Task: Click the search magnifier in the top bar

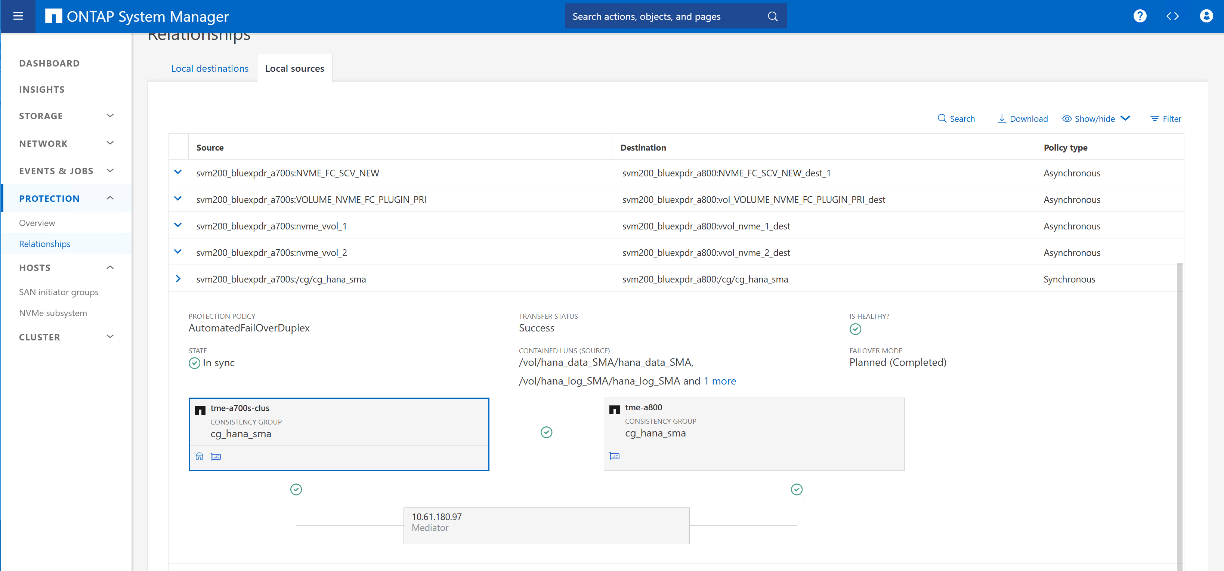Action: click(x=773, y=16)
